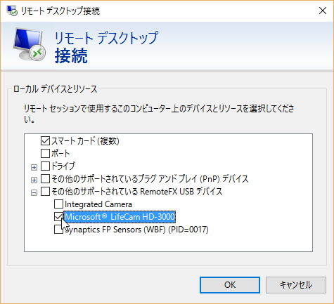Click the キャンセル button

(x=296, y=285)
